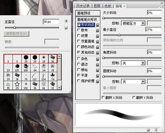Image resolution: width=165 pixels, height=133 pixels.
Task: Select the maple leaf brush 74
Action: pyautogui.click(x=53, y=76)
